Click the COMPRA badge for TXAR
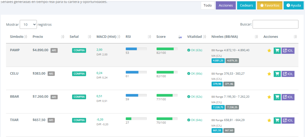Screen dimensions: 305x137 [79, 120]
